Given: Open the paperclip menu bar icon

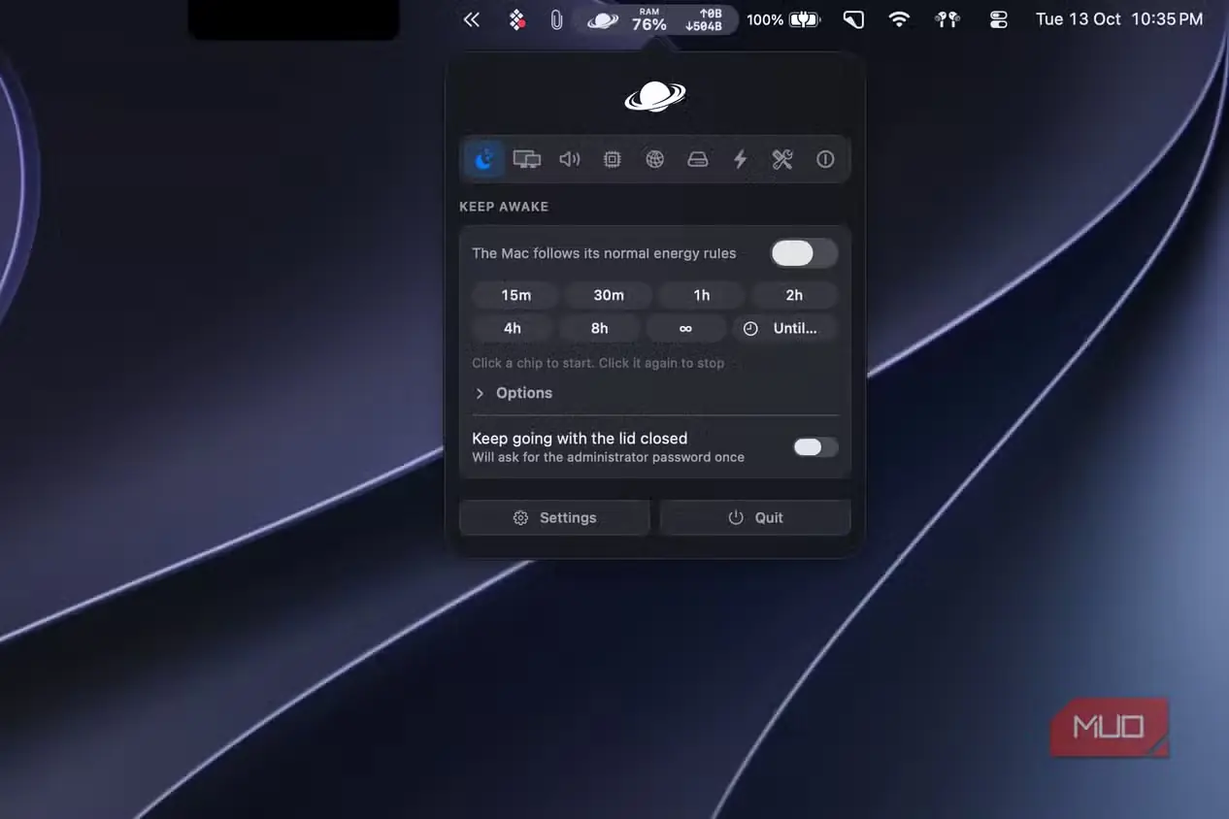Looking at the screenshot, I should [x=556, y=19].
